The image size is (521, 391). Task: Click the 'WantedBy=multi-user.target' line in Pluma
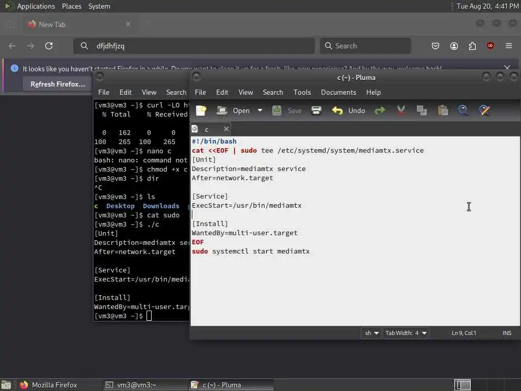pos(245,233)
